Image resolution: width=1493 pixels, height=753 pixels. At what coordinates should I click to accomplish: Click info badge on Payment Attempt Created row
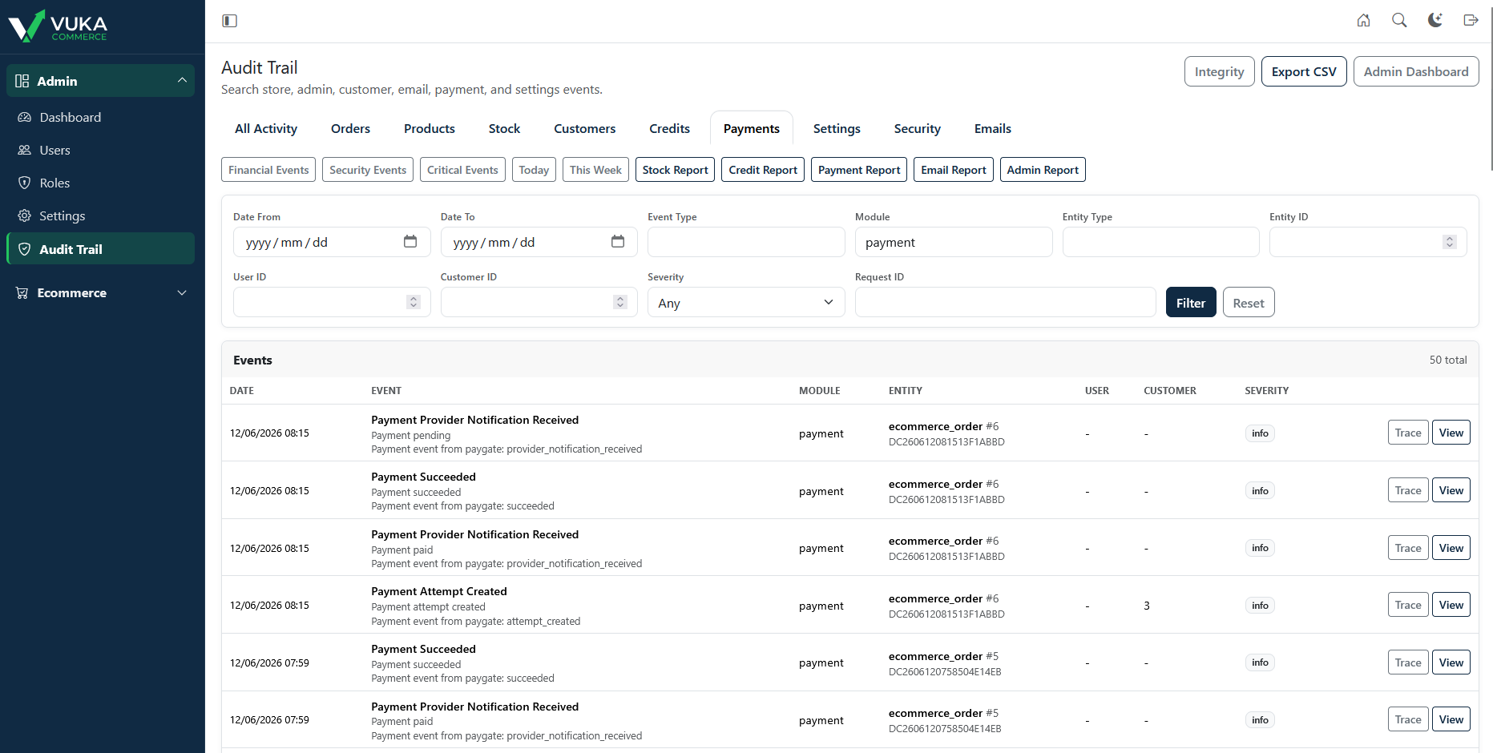point(1260,606)
